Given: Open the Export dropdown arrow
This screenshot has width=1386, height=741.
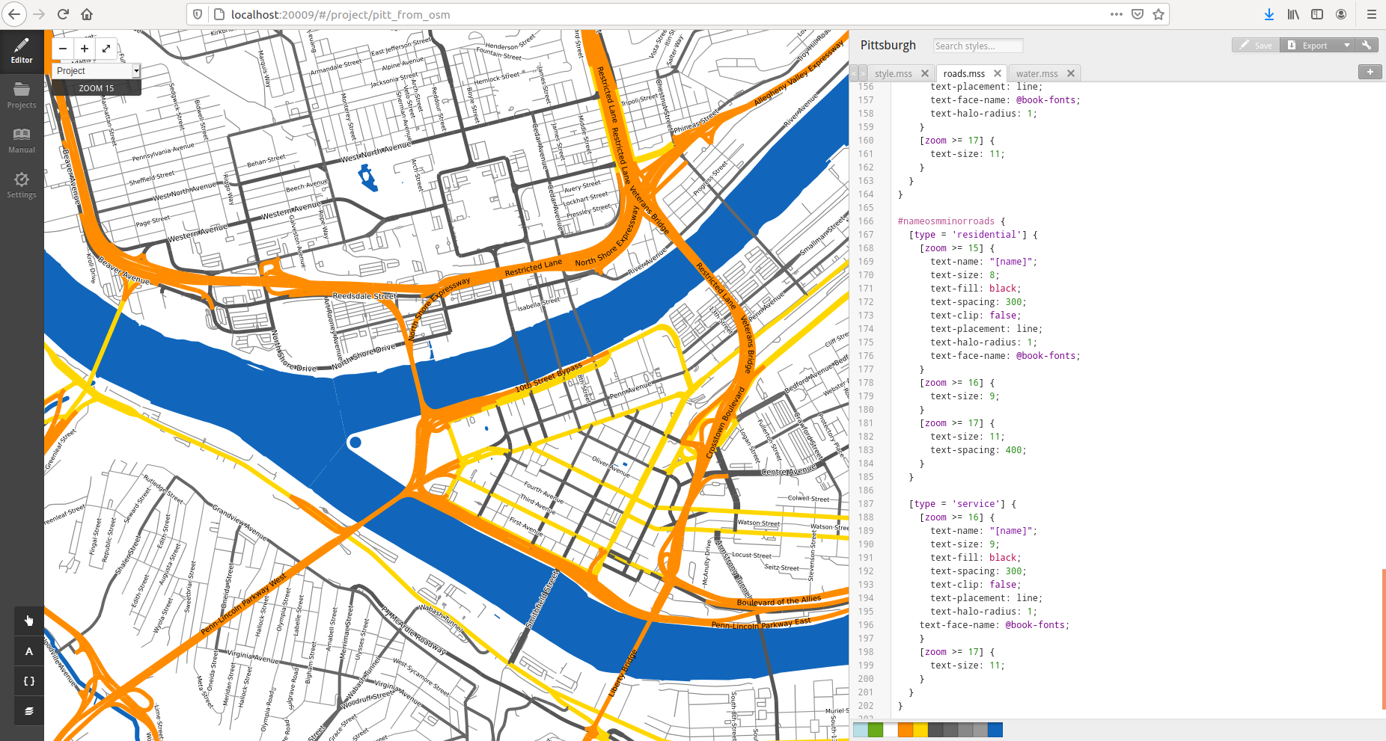Looking at the screenshot, I should coord(1347,45).
